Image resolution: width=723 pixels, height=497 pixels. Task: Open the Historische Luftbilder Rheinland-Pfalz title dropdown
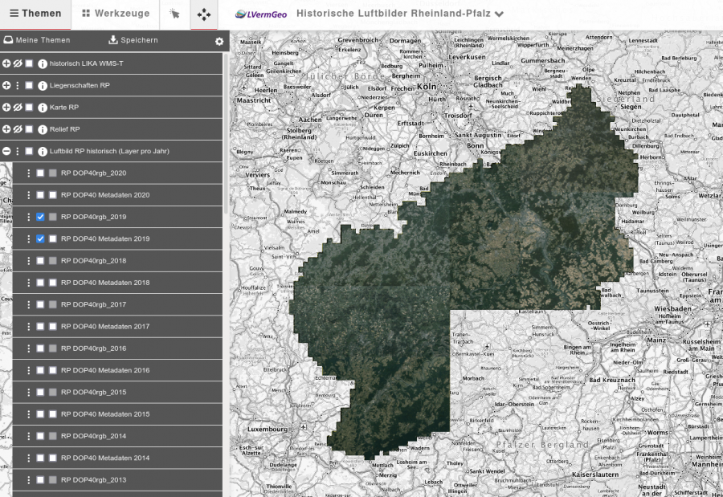click(500, 14)
